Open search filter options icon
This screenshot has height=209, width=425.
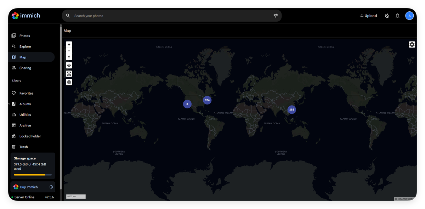(x=276, y=16)
